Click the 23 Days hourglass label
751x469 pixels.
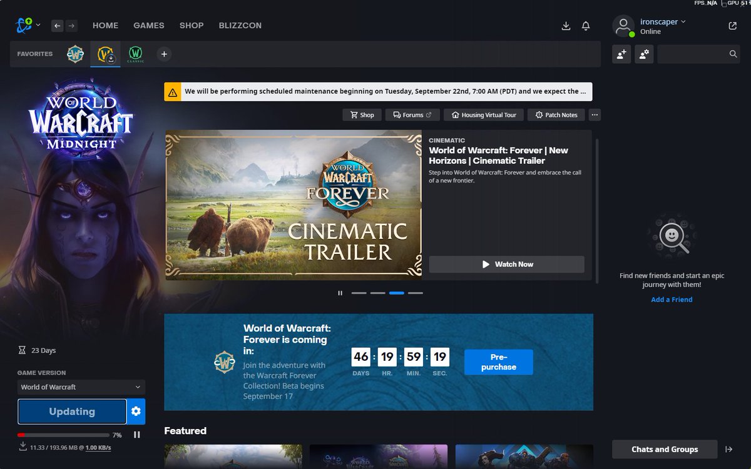(x=38, y=351)
